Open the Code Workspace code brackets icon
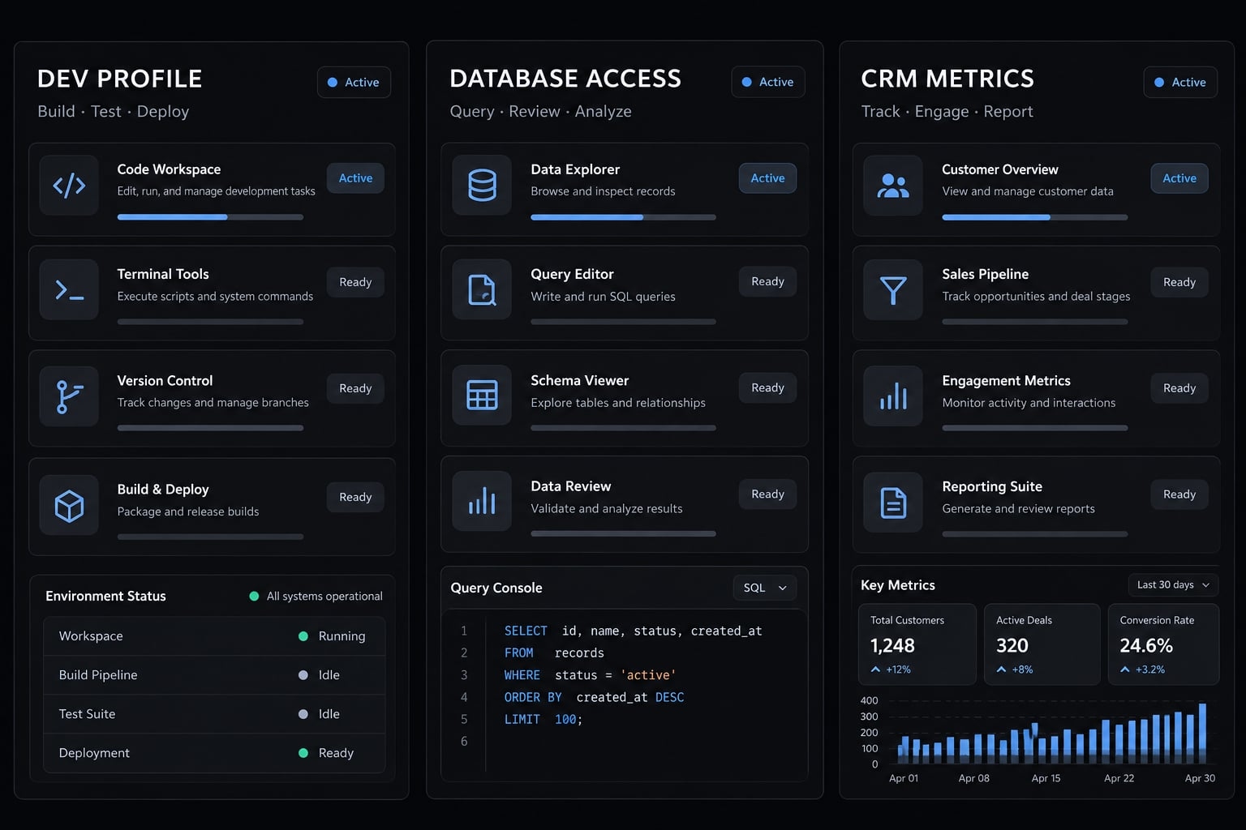 click(69, 186)
